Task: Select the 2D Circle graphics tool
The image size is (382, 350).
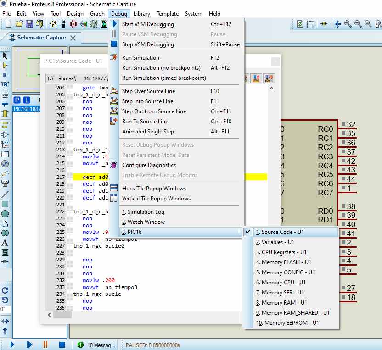Action: [5, 214]
